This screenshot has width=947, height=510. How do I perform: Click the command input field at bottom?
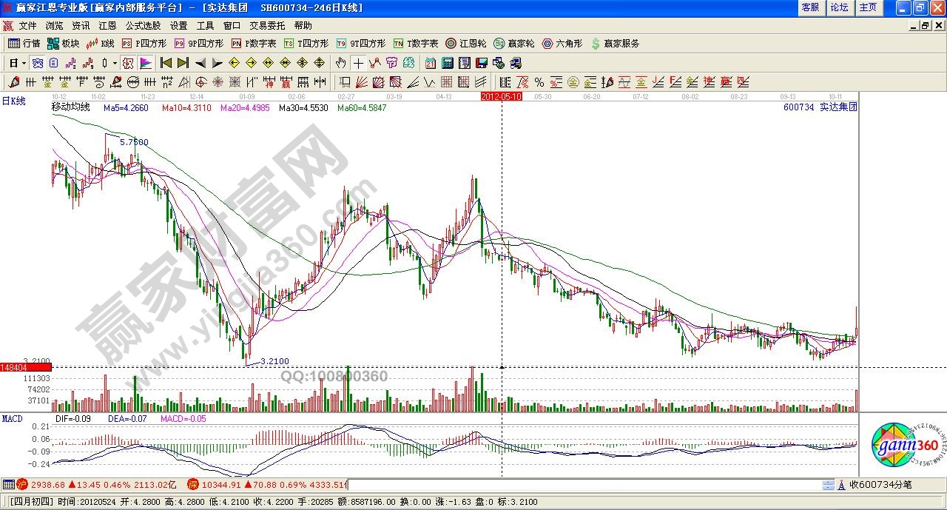(584, 485)
